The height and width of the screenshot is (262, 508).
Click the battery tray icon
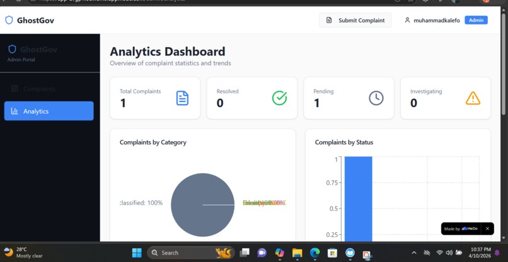pos(459,253)
